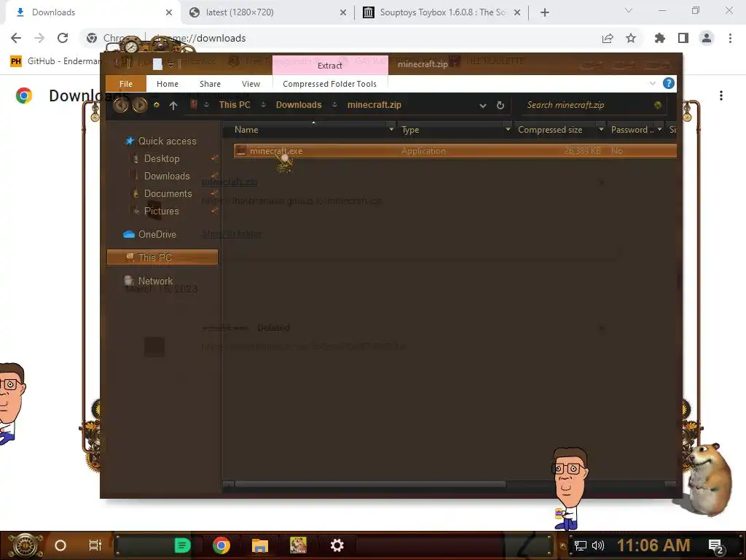Open Settings gear in the taskbar

[x=337, y=545]
